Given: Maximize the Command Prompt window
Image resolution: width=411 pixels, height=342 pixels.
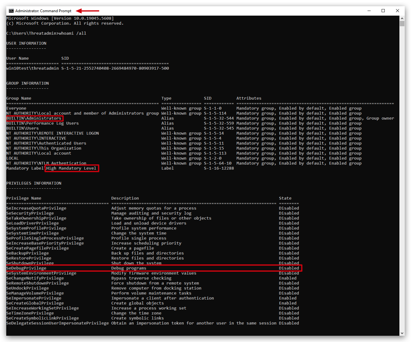Looking at the screenshot, I should point(383,11).
